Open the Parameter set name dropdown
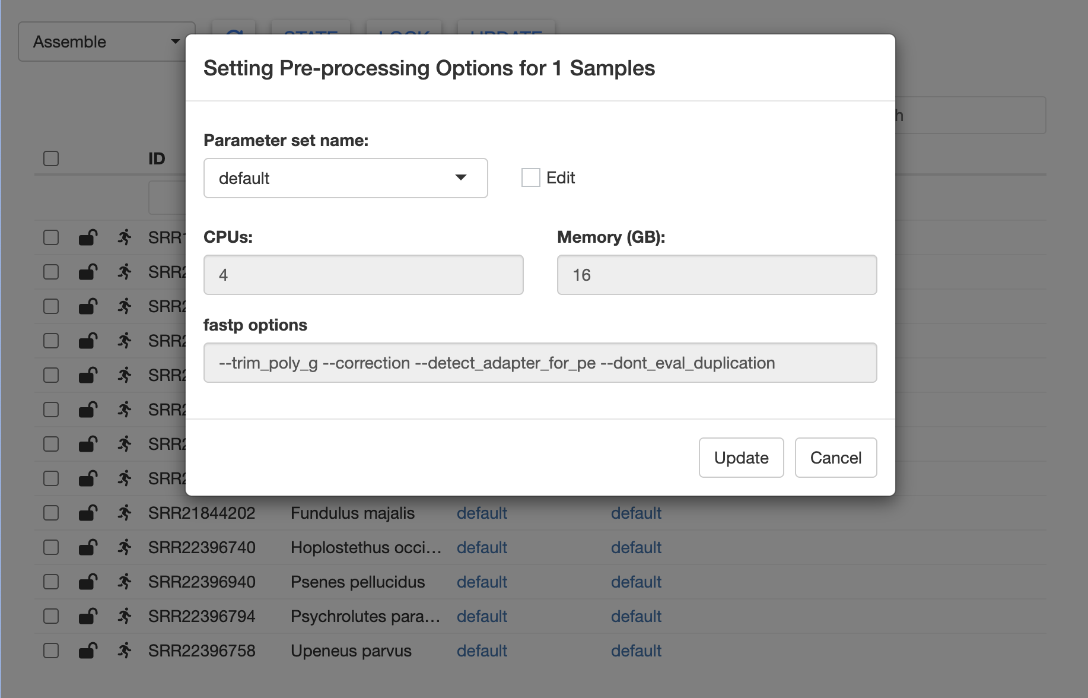Viewport: 1088px width, 698px height. pos(345,178)
